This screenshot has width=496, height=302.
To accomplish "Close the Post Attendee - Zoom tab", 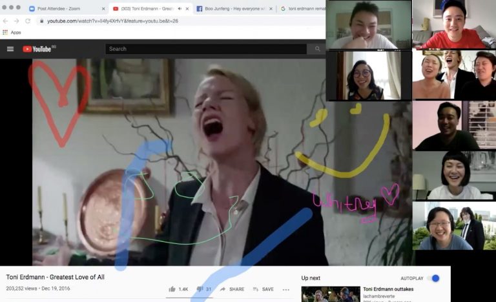I will pyautogui.click(x=103, y=9).
